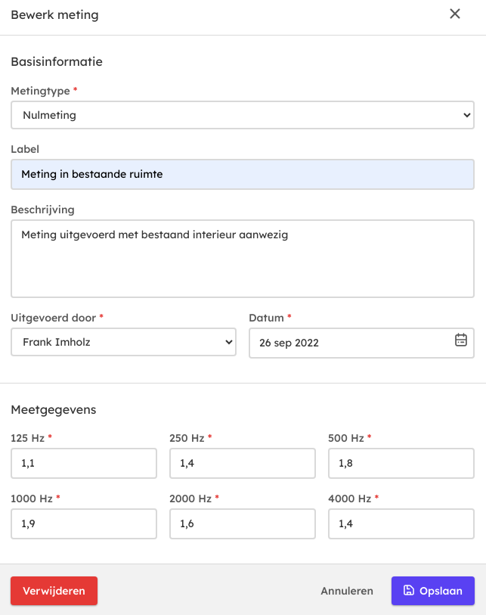The width and height of the screenshot is (486, 615).
Task: Click the 1000 Hz value field
Action: coord(83,523)
